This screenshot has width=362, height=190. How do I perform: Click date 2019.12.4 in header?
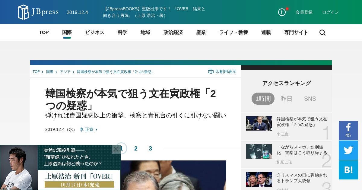77,12
